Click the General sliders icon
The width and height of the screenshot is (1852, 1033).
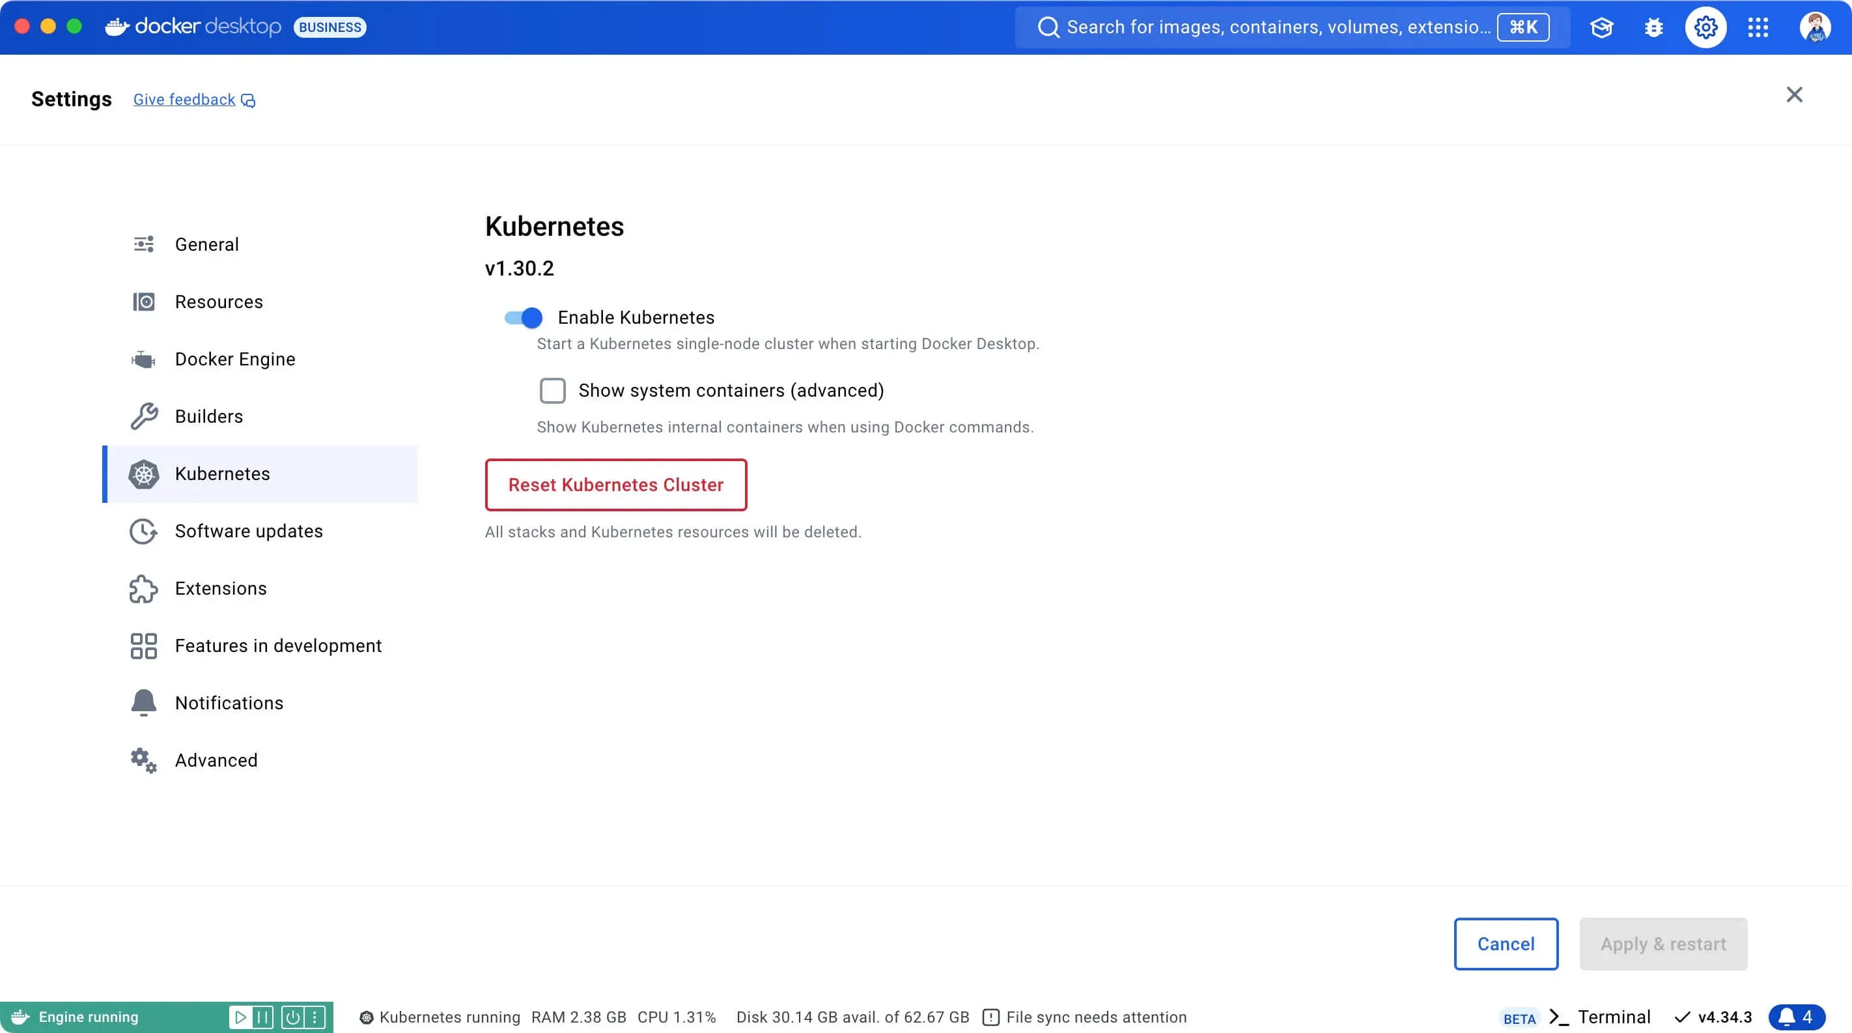pos(144,244)
